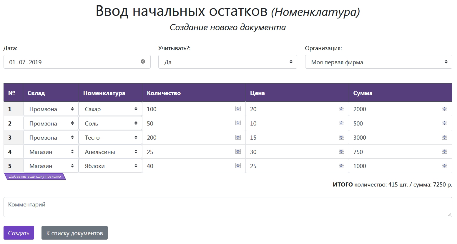Open the Соль item dropdown in row 2
This screenshot has height=244, width=457.
(x=110, y=123)
